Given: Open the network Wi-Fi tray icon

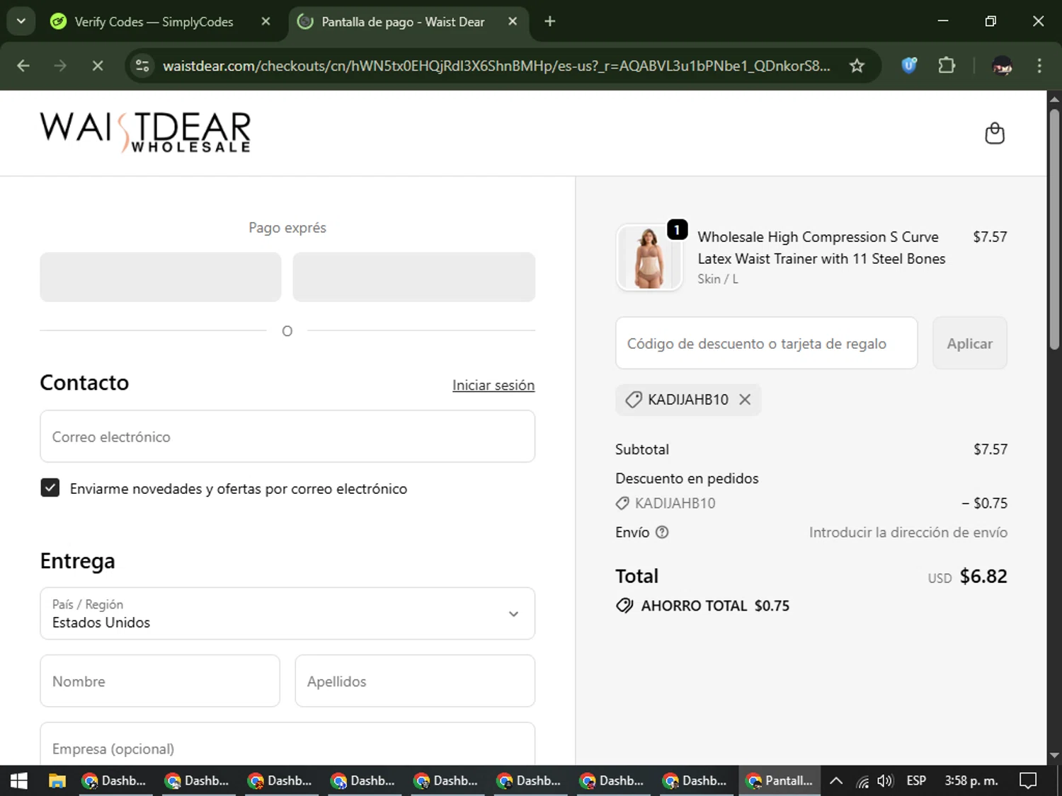Looking at the screenshot, I should click(862, 781).
